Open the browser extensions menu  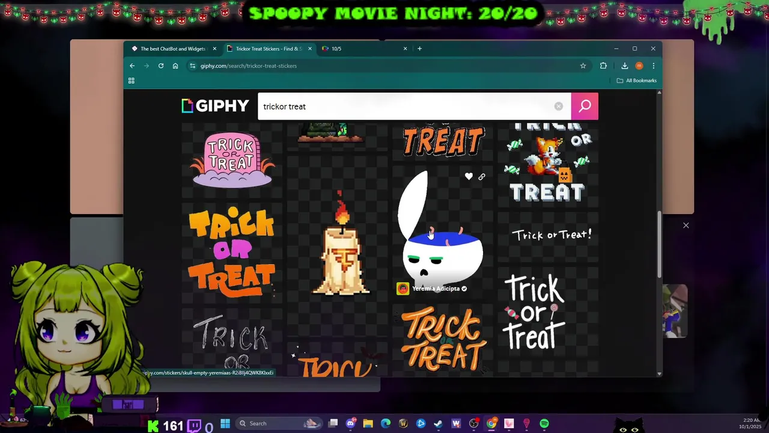coord(603,66)
